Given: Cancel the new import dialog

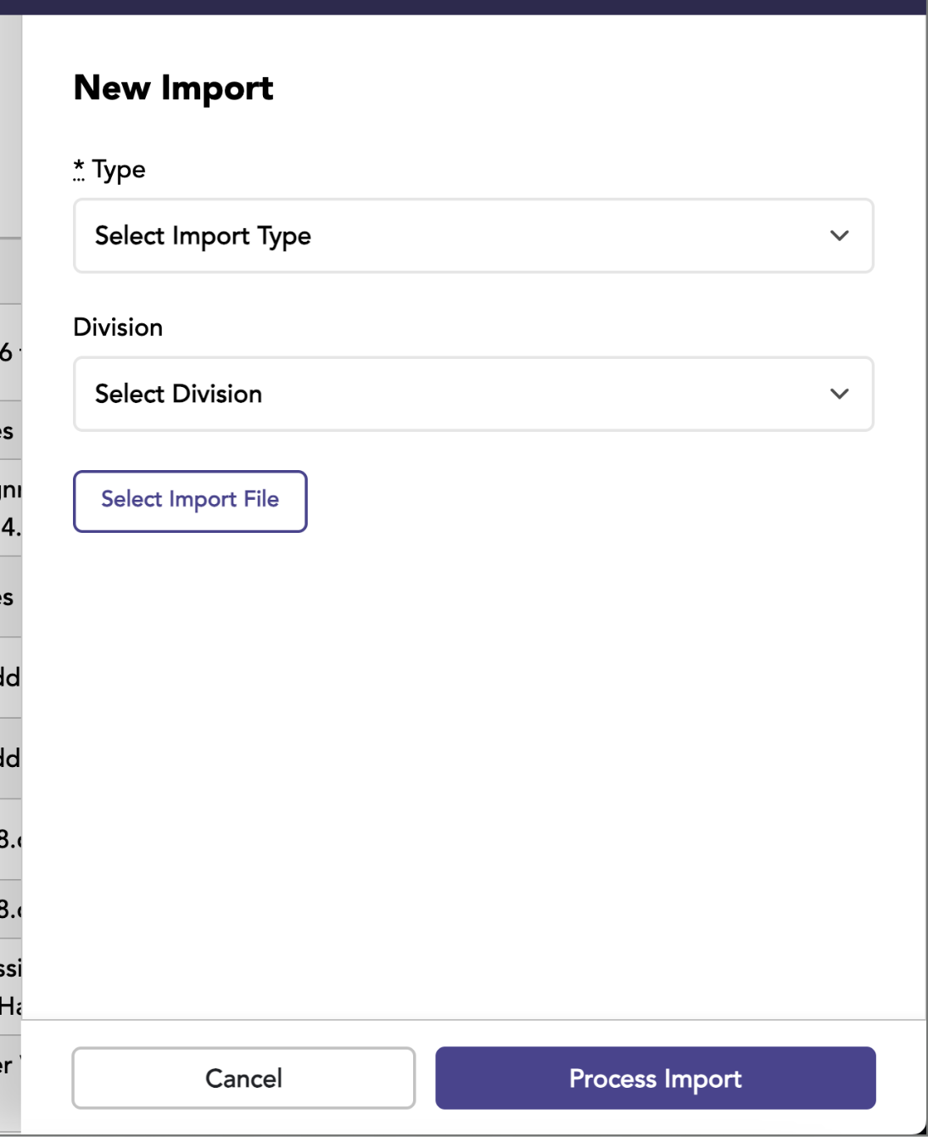Looking at the screenshot, I should (x=243, y=1078).
